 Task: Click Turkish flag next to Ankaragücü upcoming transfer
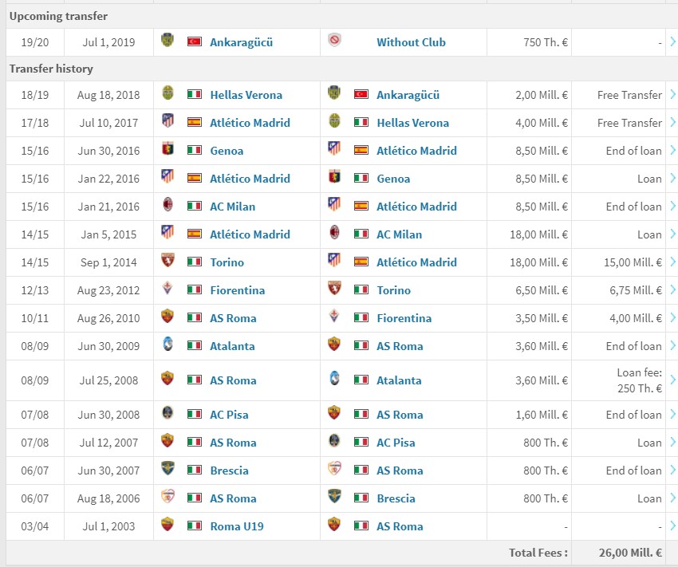194,42
